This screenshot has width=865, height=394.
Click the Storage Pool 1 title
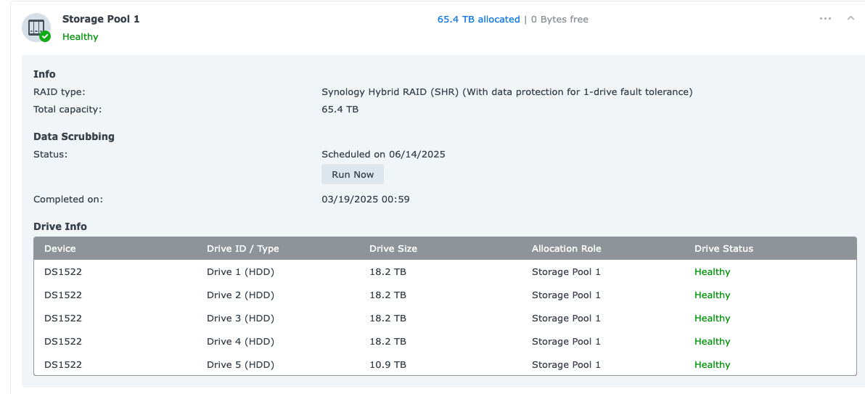pyautogui.click(x=101, y=19)
